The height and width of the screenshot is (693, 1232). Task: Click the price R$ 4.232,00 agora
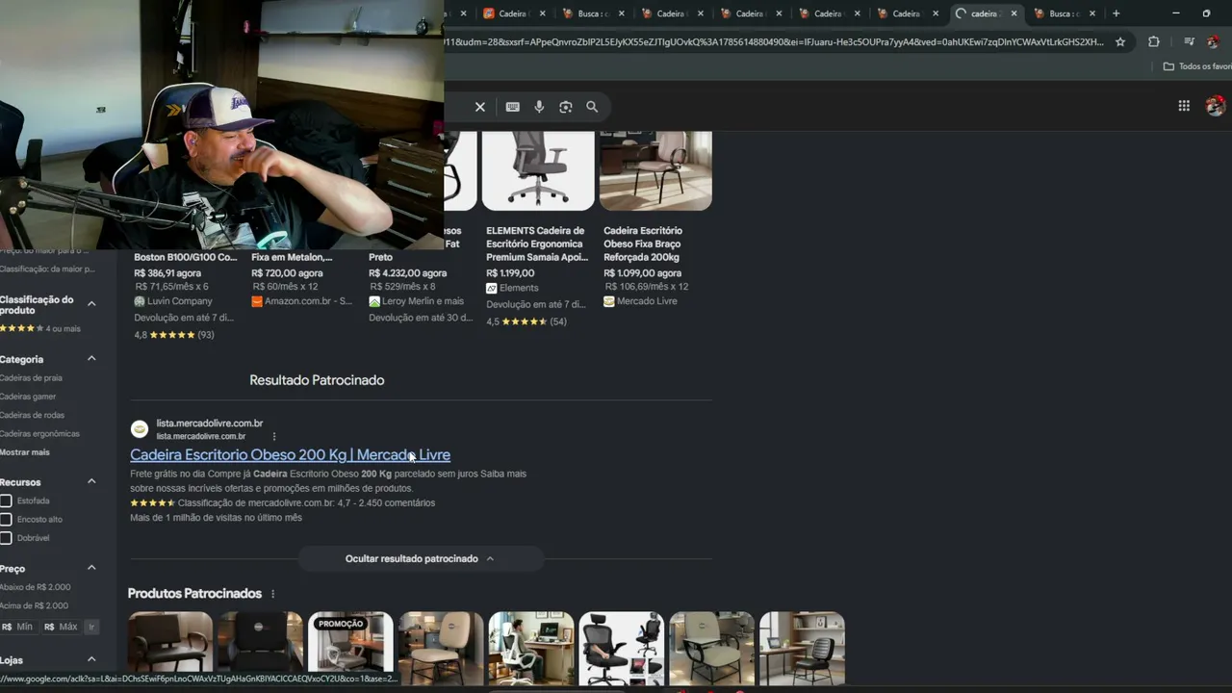407,273
